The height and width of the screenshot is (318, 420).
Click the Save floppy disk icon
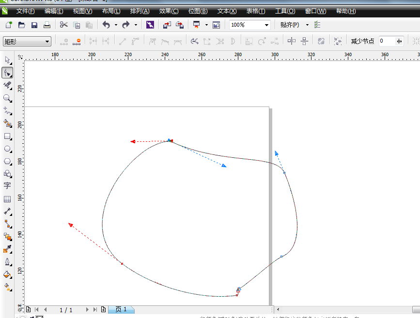click(34, 25)
